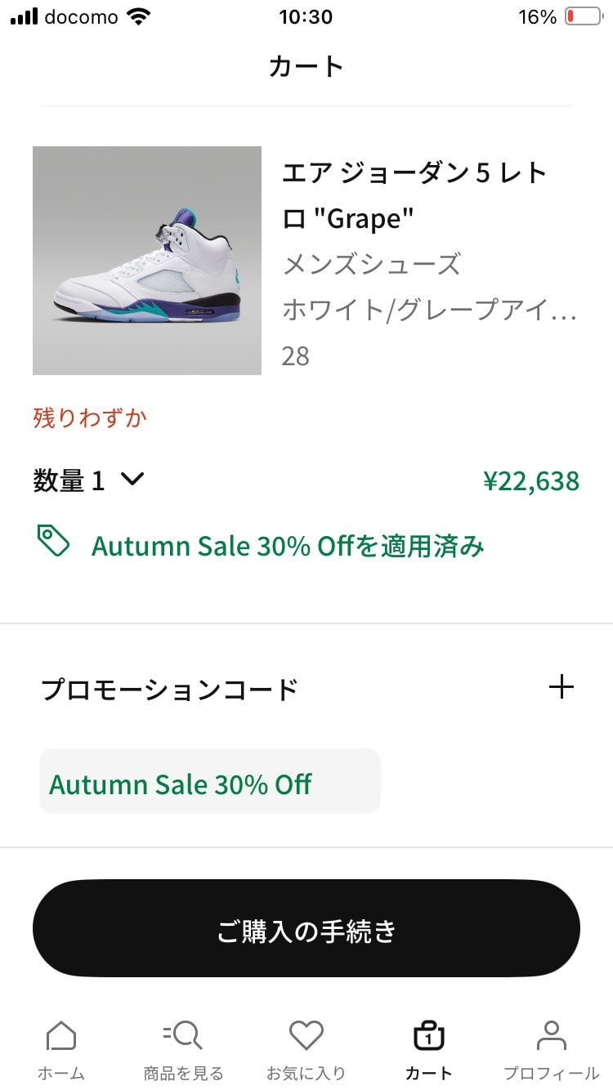Tap the green sale tag icon
Viewport: 613px width, 1090px height.
(54, 542)
